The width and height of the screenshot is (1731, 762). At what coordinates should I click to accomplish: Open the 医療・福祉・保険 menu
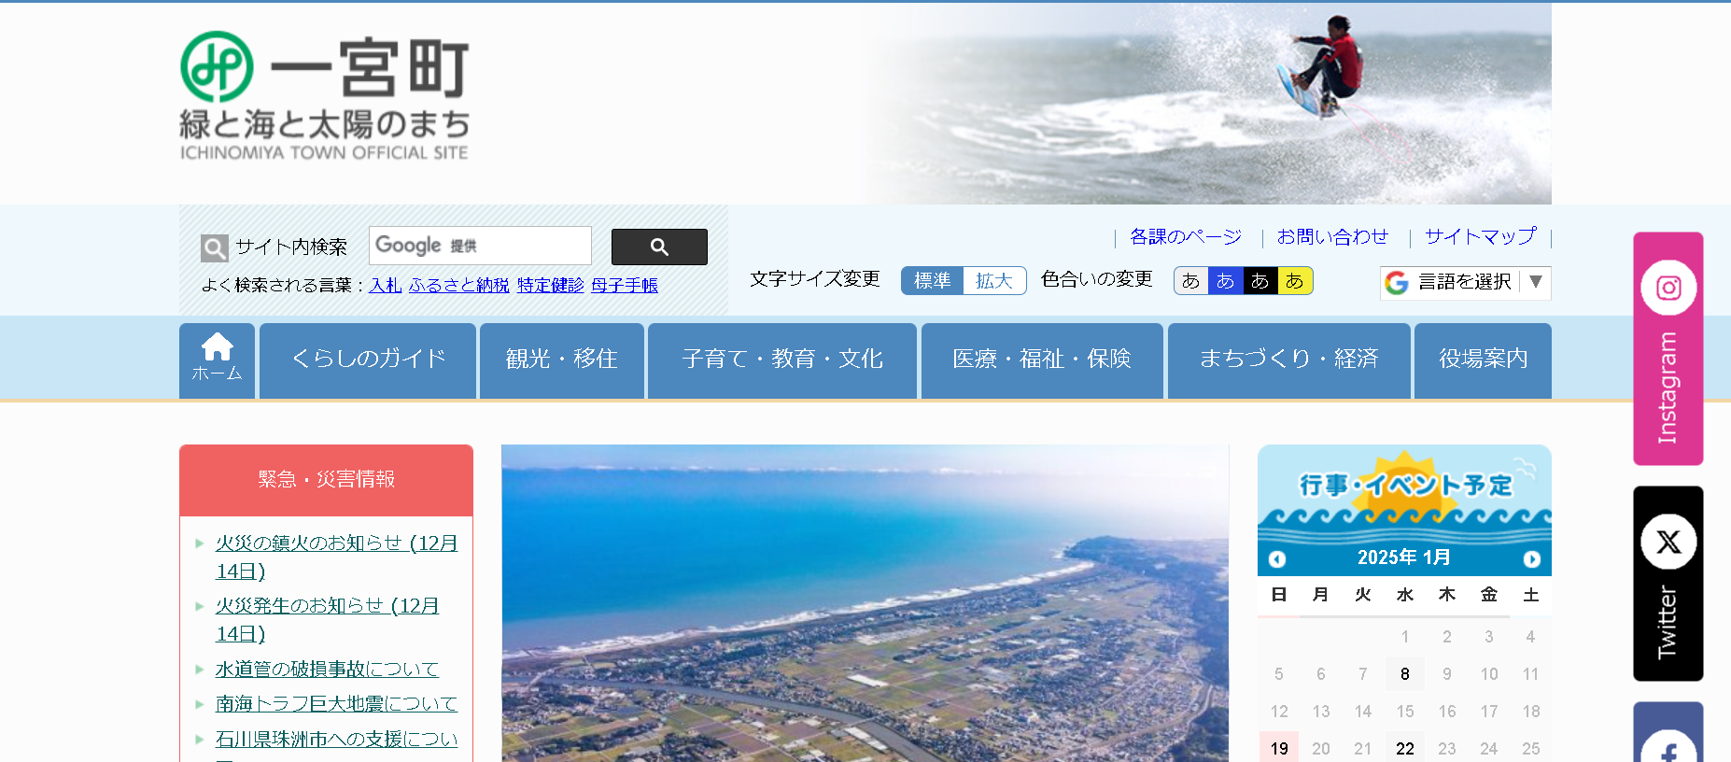(x=1042, y=360)
